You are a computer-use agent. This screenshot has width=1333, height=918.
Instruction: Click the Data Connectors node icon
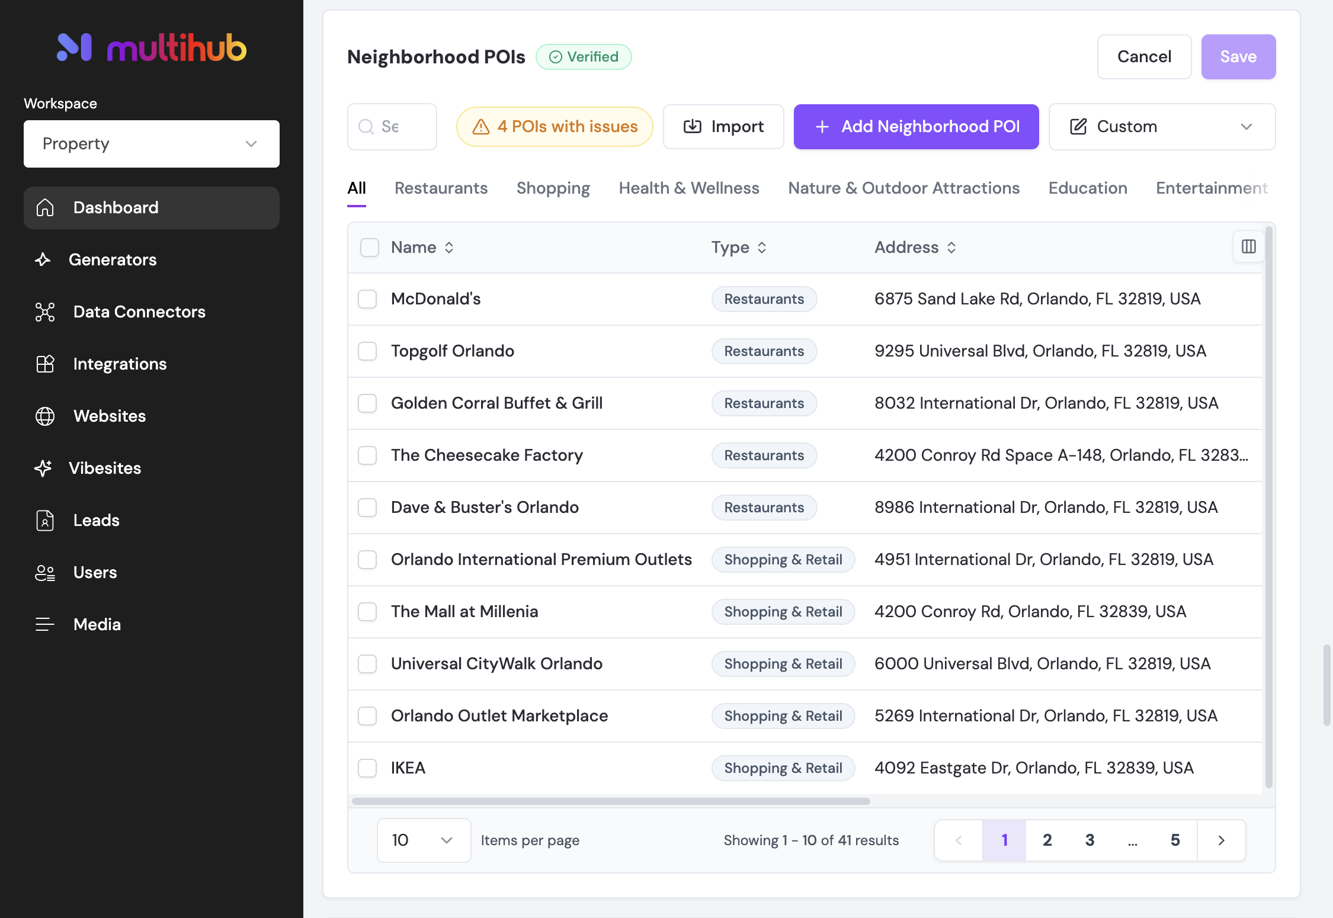point(45,312)
